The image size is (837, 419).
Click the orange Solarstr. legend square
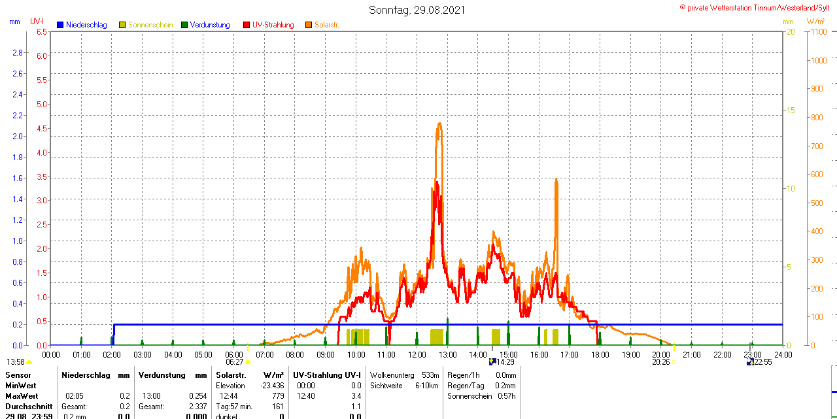309,25
